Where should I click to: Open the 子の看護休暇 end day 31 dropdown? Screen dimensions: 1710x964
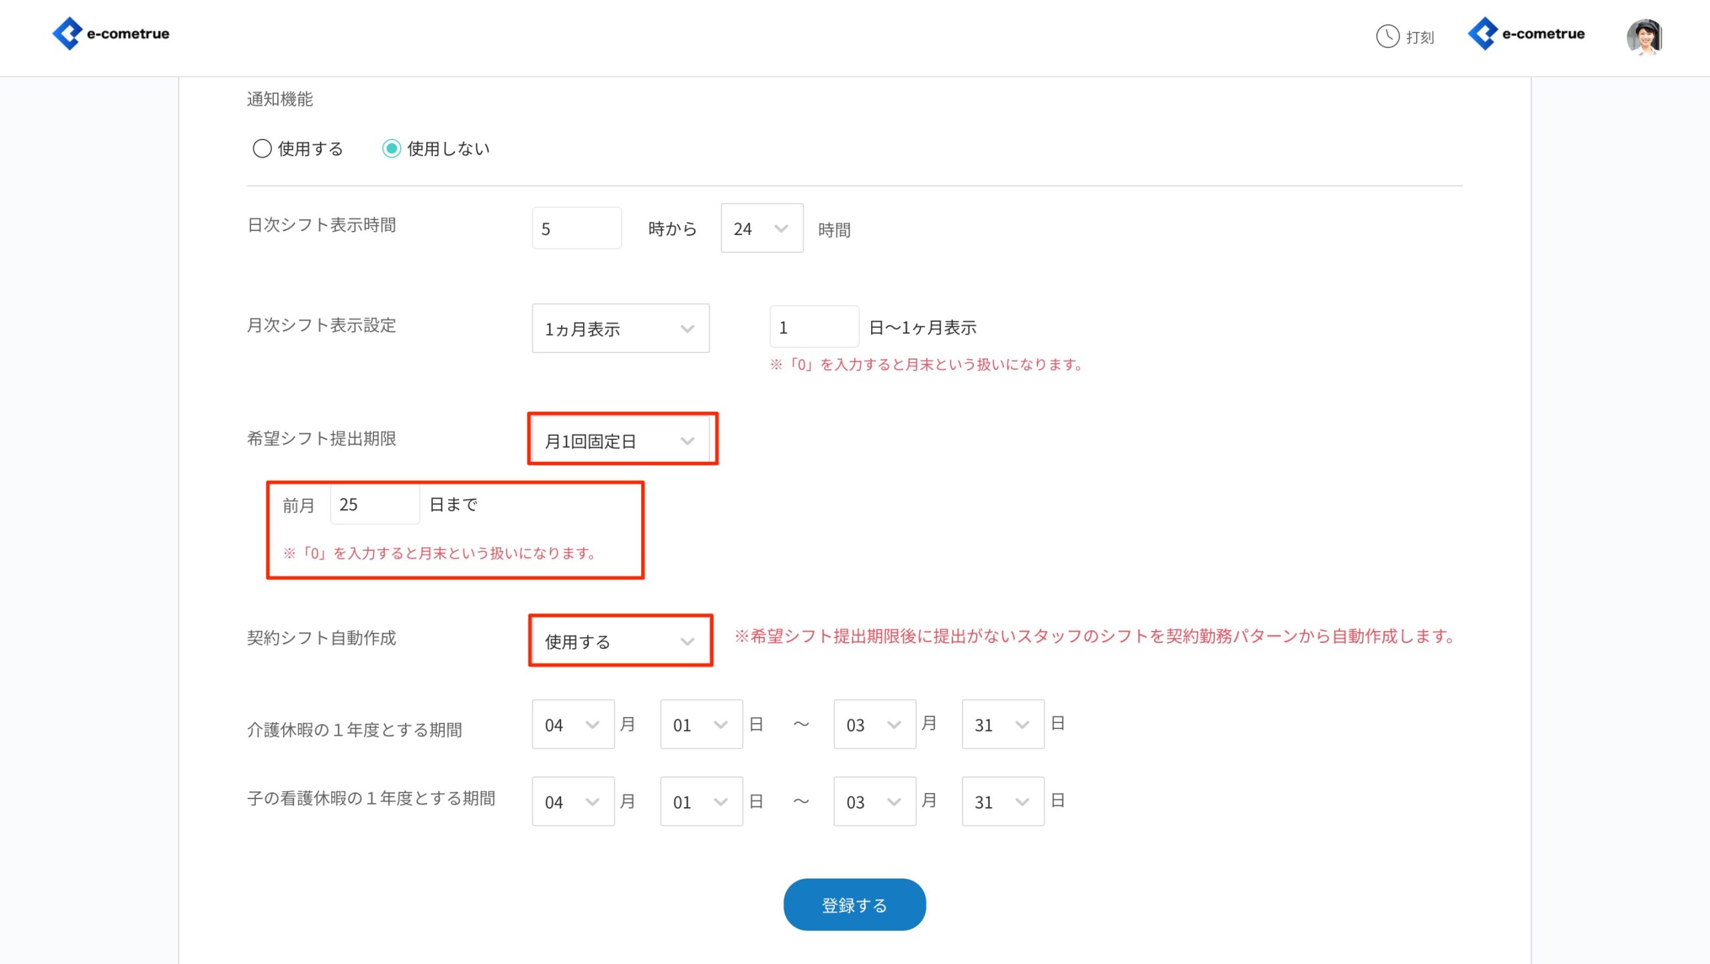(1002, 801)
